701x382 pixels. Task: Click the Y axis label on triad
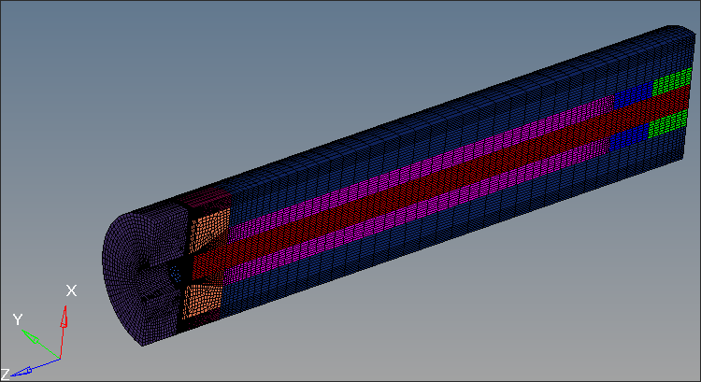pos(17,319)
